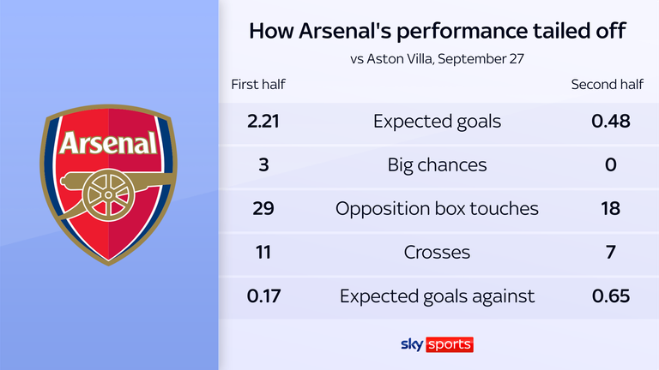659x370 pixels.
Task: Click the 'Big chances' row label
Action: tap(438, 164)
